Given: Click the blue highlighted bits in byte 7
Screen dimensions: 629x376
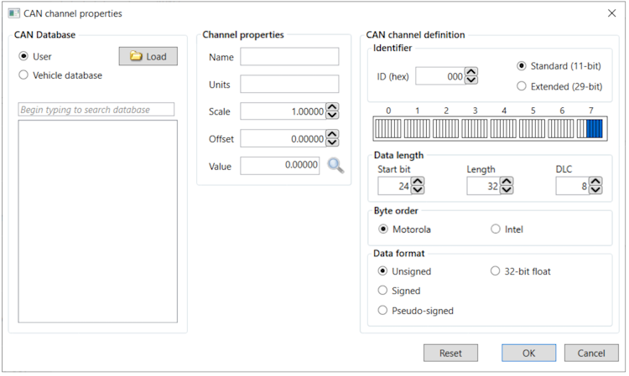Looking at the screenshot, I should click(x=595, y=128).
